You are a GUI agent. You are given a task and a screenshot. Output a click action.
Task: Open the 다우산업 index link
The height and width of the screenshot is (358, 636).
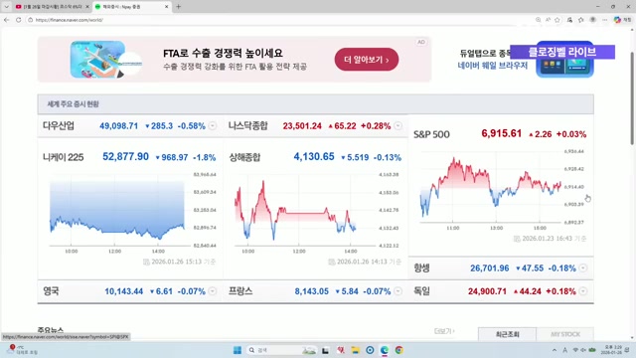point(59,126)
